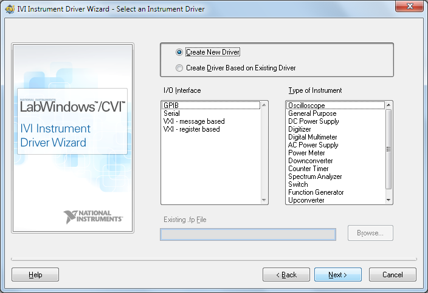Open Help for the wizard

point(35,275)
